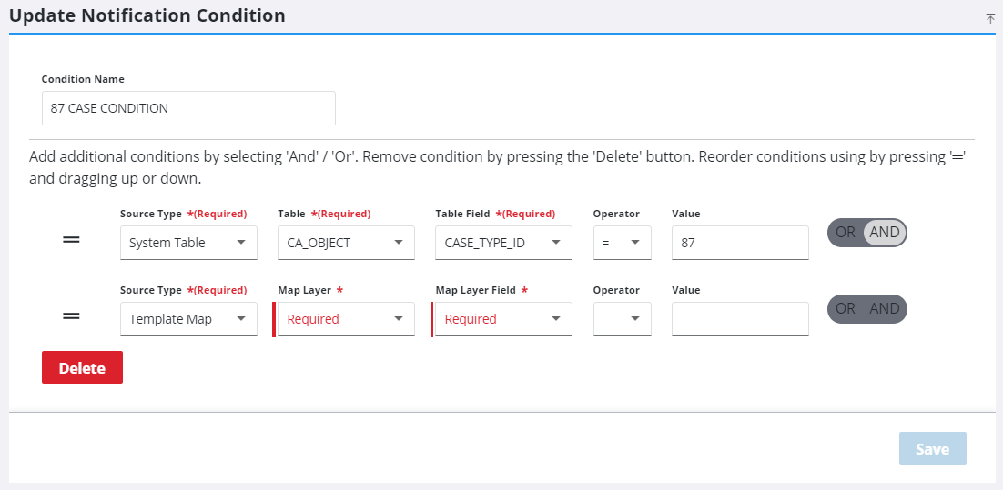The height and width of the screenshot is (490, 1003).
Task: Select AND on the first condition row toggle
Action: [x=885, y=233]
